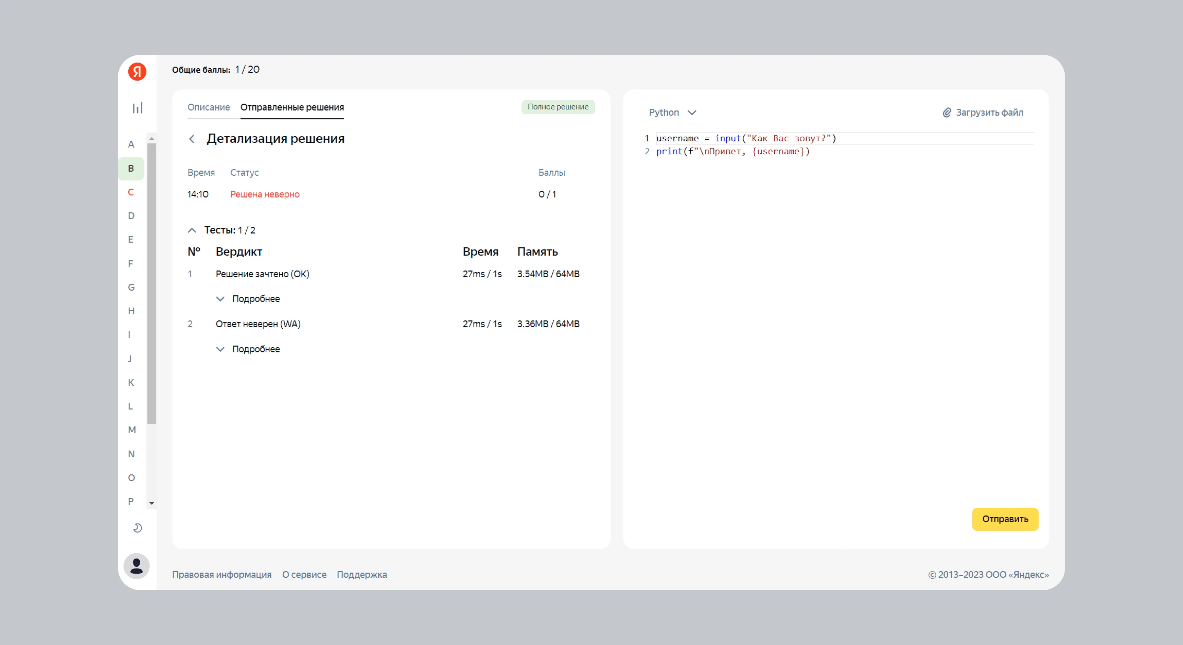The height and width of the screenshot is (645, 1183).
Task: Expand Подробнее for test 1
Action: coord(248,299)
